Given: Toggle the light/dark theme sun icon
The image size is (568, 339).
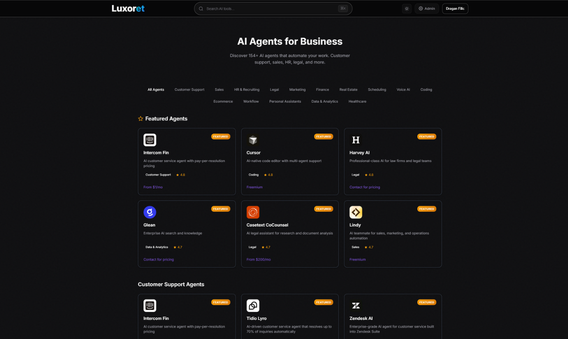Looking at the screenshot, I should [x=407, y=8].
